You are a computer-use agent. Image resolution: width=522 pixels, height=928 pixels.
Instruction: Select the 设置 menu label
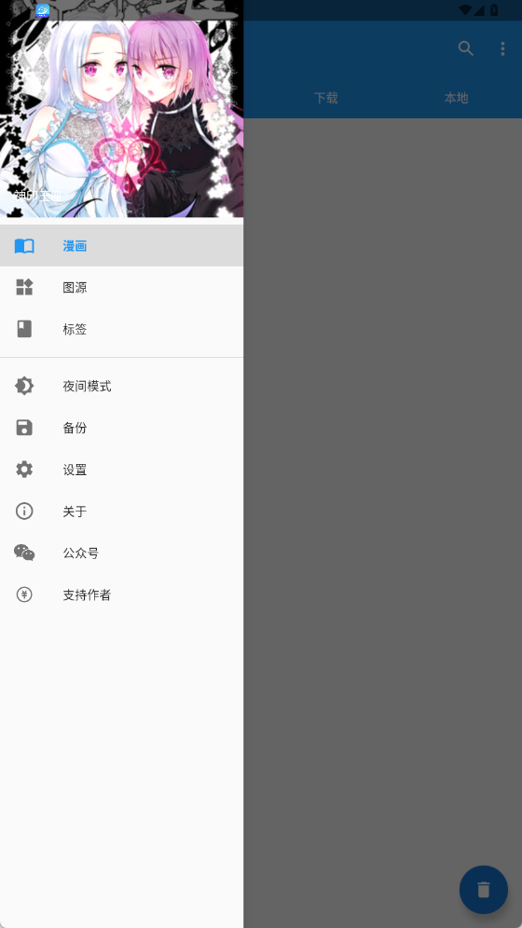point(75,470)
